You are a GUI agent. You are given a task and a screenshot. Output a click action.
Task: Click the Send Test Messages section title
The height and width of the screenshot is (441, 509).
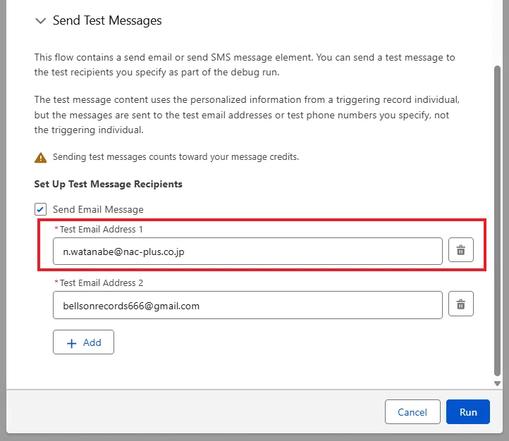[107, 20]
